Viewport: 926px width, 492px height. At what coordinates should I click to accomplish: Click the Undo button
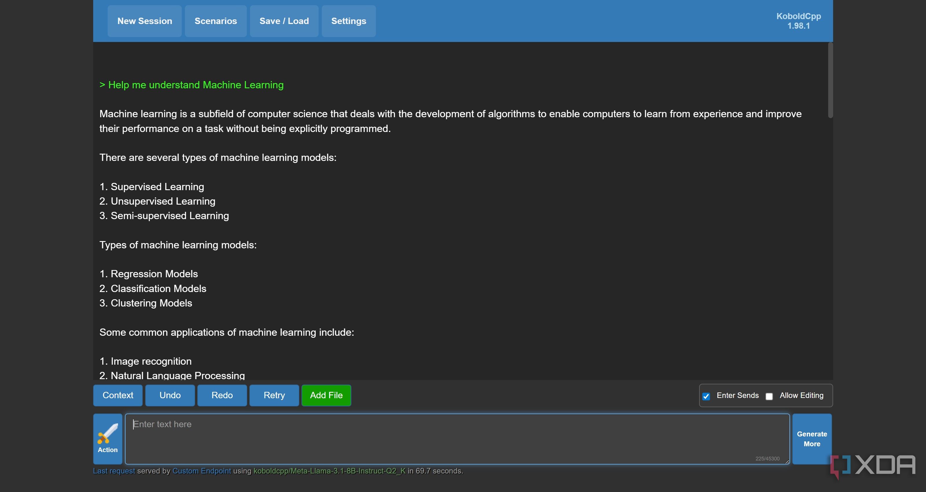pos(170,395)
